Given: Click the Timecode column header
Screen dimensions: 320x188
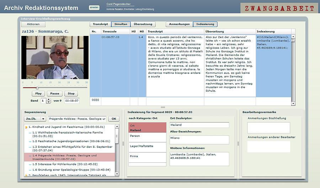Looking at the screenshot, I should pos(116,31).
